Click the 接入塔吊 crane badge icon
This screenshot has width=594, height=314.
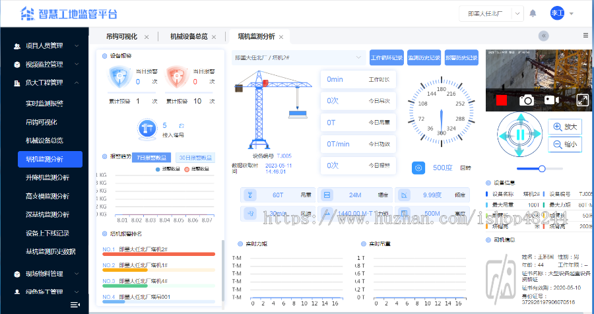click(x=147, y=129)
